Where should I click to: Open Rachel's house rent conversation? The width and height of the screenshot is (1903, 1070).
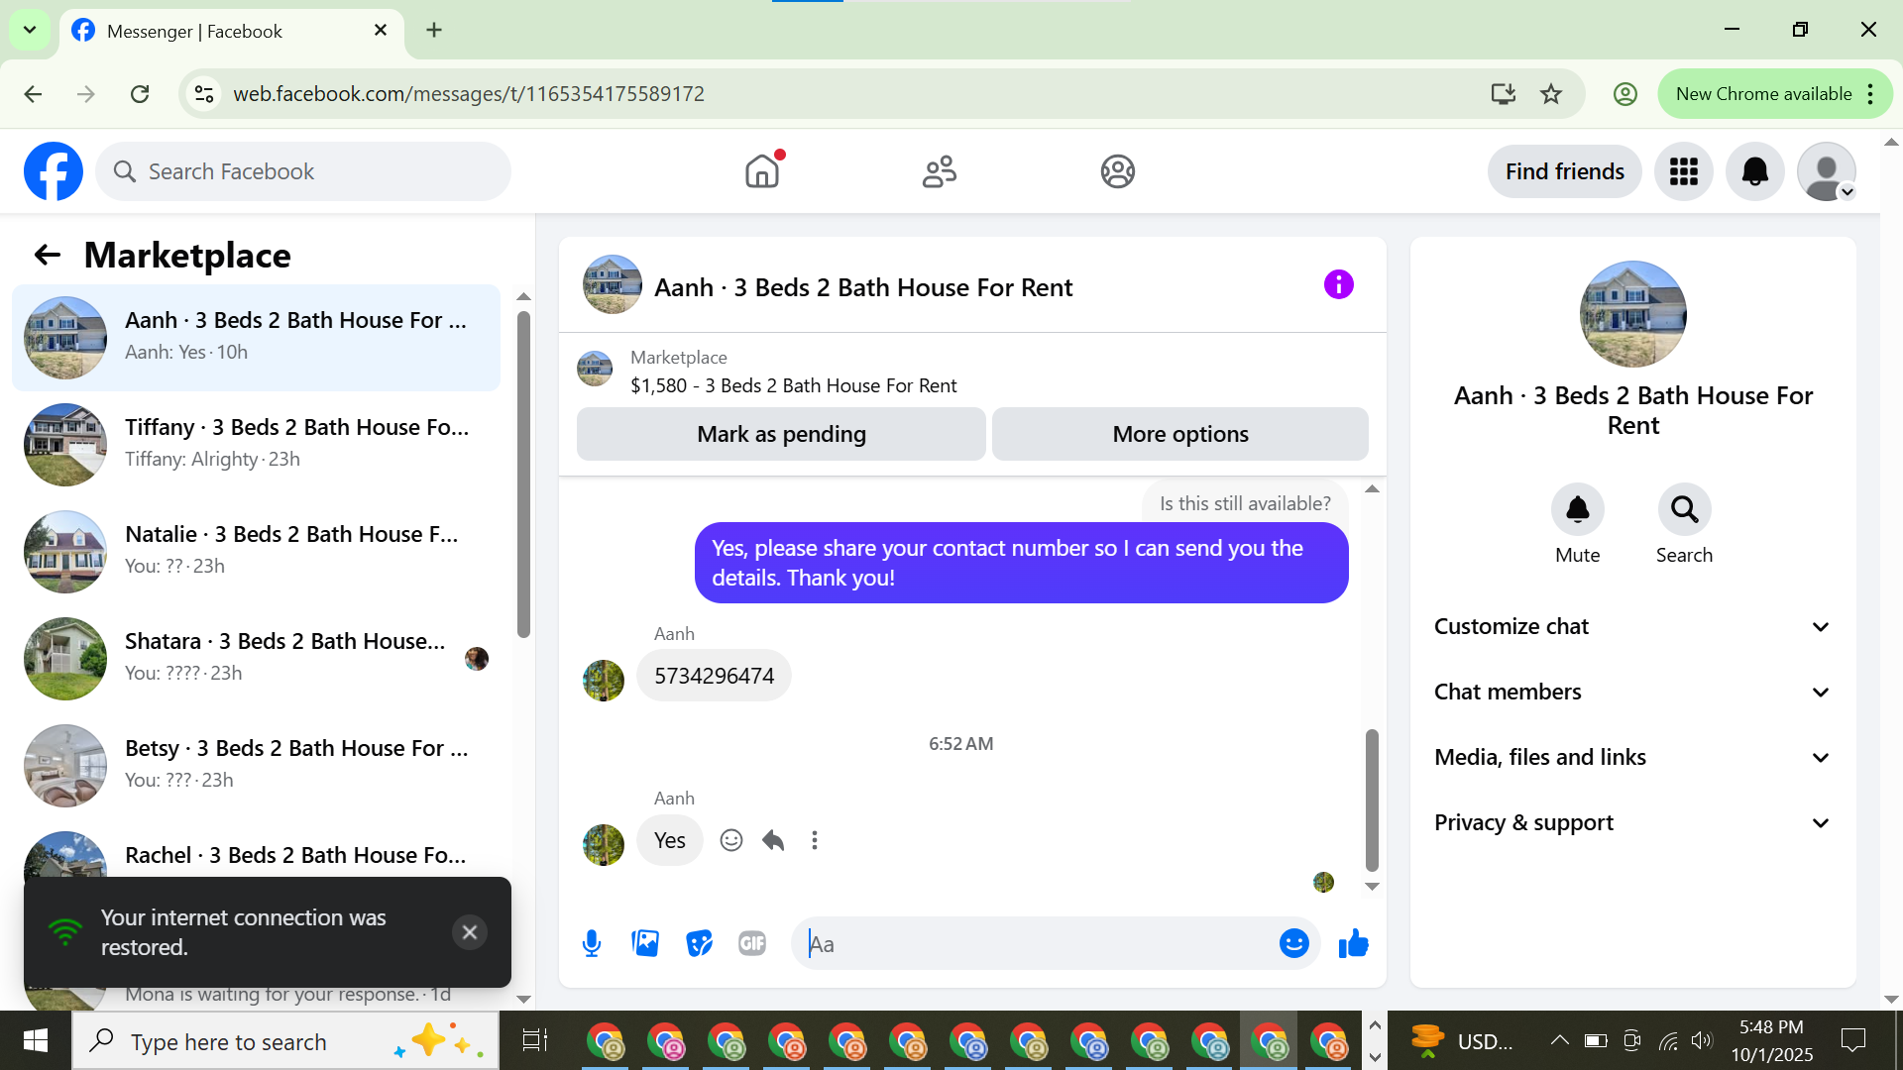[256, 855]
